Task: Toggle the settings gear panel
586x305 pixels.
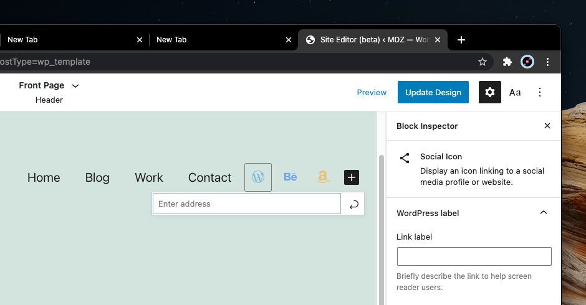Action: pyautogui.click(x=490, y=92)
